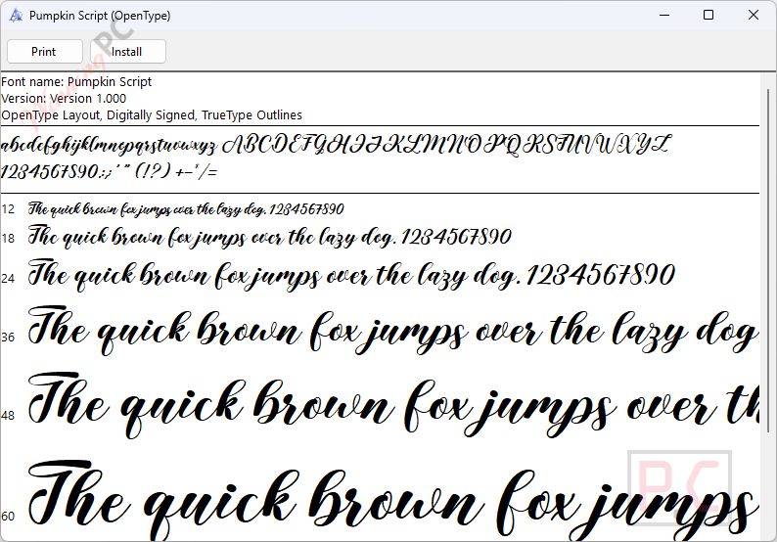This screenshot has width=777, height=542.
Task: Click the size 60 label
Action: pos(8,517)
